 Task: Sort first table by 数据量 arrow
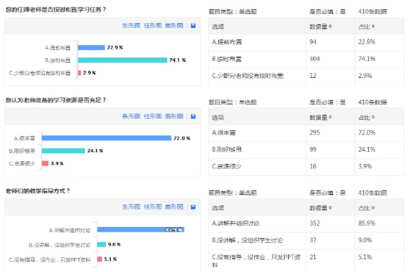pos(330,26)
